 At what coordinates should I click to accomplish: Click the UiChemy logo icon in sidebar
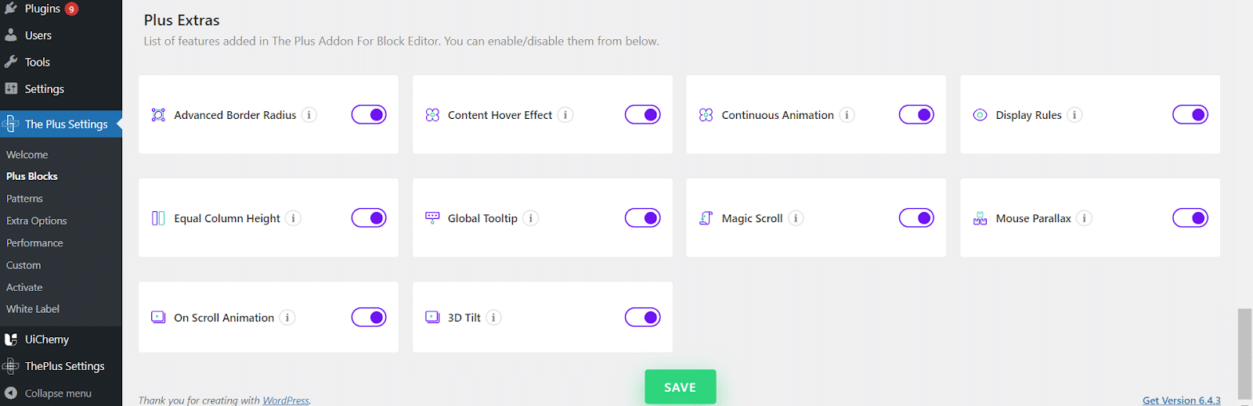(11, 340)
